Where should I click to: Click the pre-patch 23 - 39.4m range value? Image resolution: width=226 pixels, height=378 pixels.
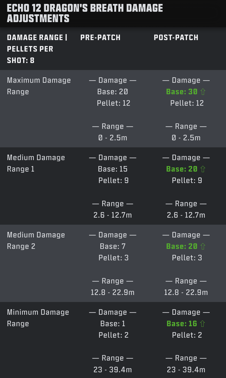[113, 370]
